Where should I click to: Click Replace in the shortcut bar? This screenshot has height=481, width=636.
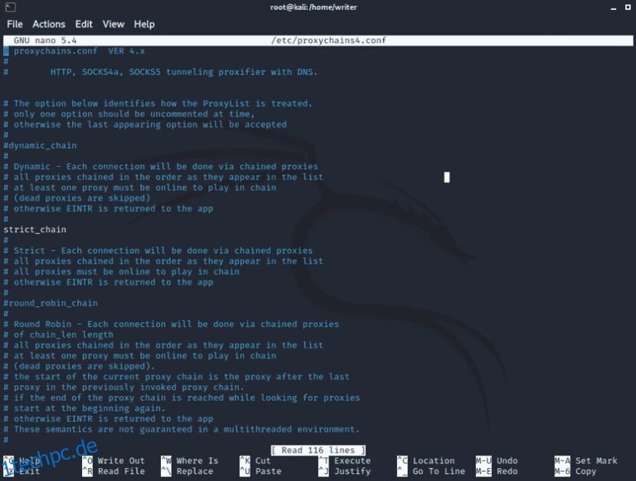[x=195, y=471]
